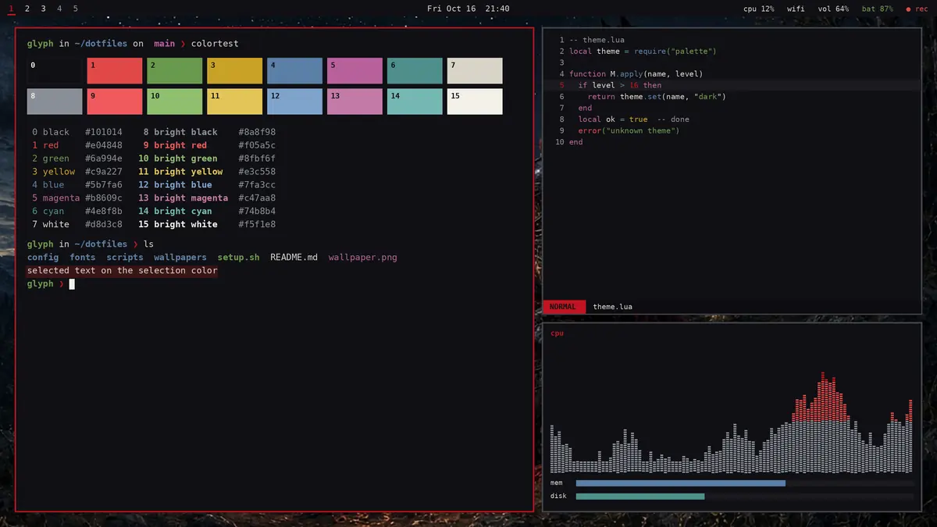
Task: Click the hex value #8a8f98
Action: coord(257,132)
